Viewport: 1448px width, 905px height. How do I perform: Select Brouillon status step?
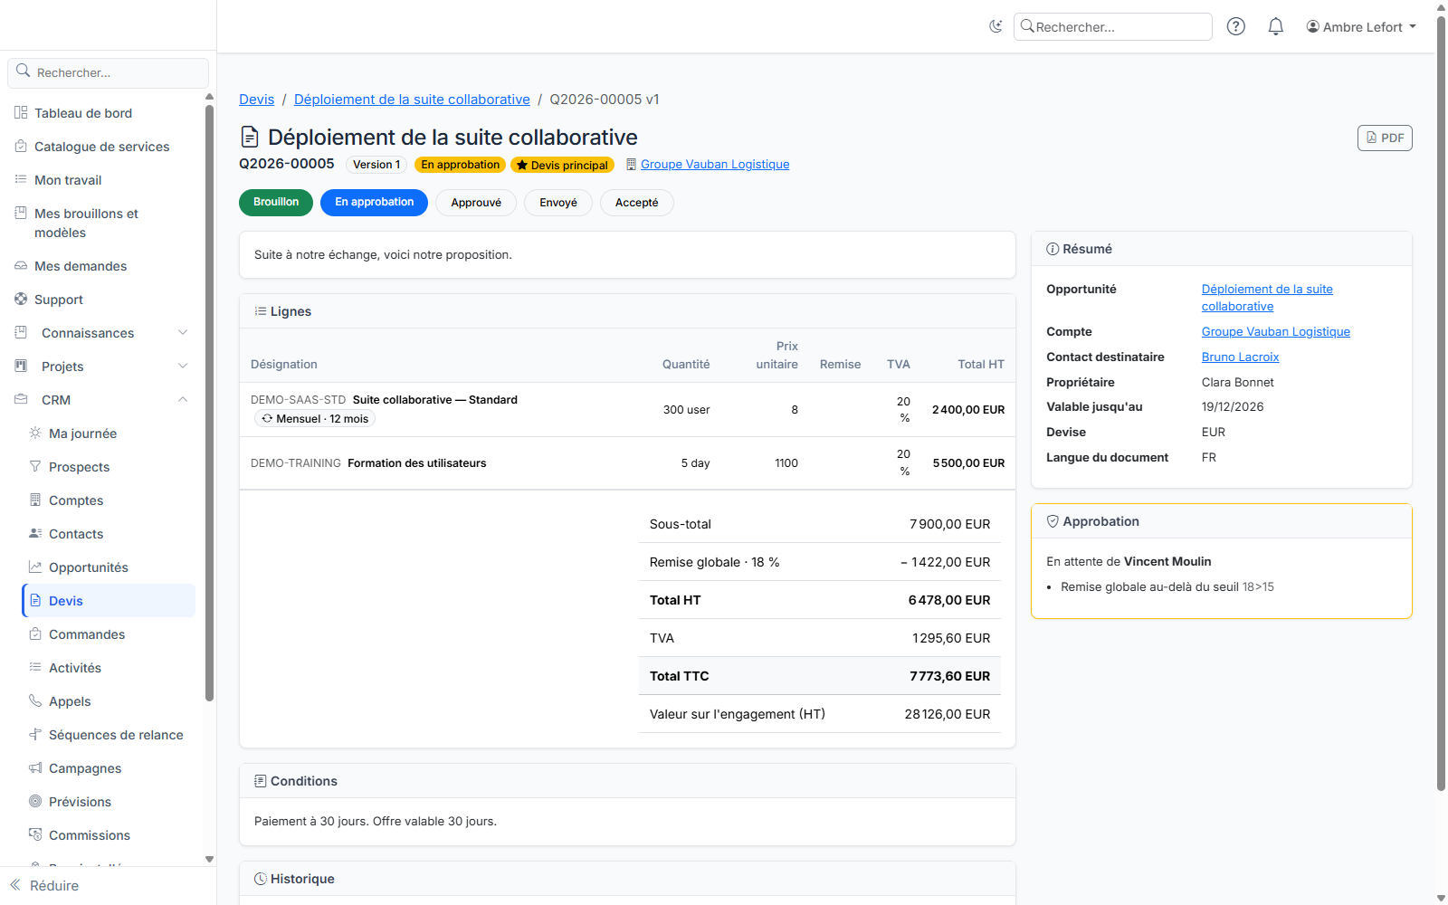coord(276,203)
